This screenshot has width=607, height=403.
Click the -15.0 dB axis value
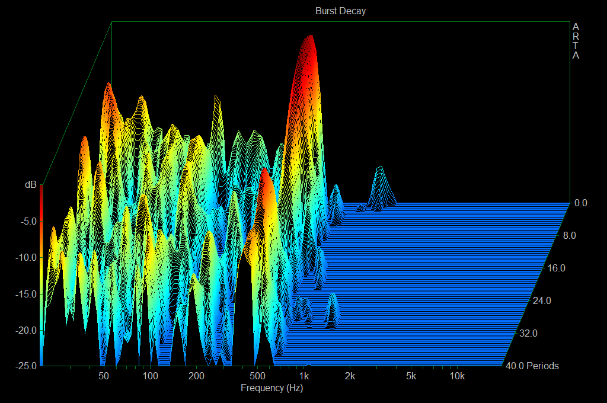click(x=26, y=294)
